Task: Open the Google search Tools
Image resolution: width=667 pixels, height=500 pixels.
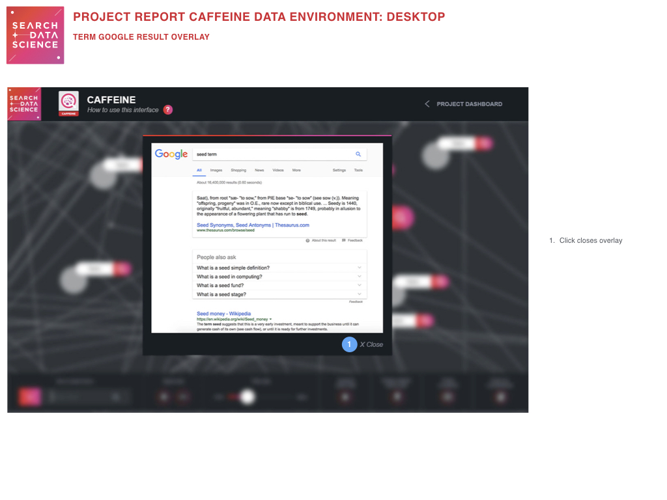Action: [359, 170]
